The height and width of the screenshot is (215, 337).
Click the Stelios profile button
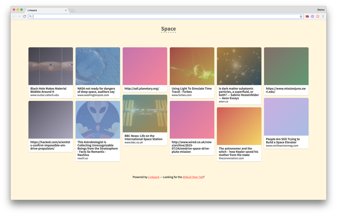pyautogui.click(x=321, y=10)
